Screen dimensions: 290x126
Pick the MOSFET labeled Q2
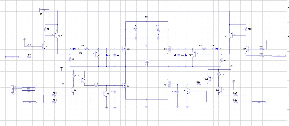[x=124, y=49]
